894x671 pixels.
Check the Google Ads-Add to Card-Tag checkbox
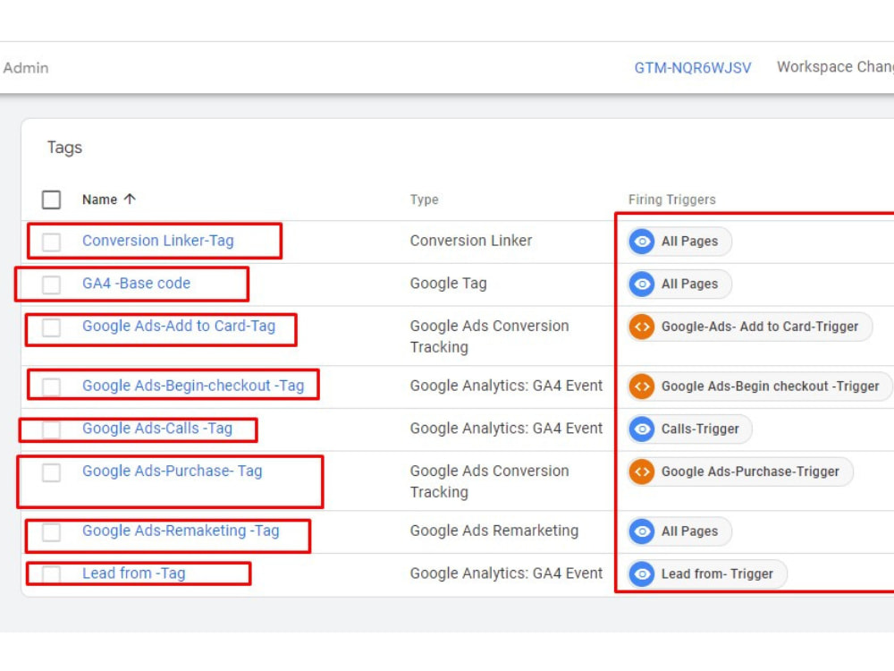51,327
